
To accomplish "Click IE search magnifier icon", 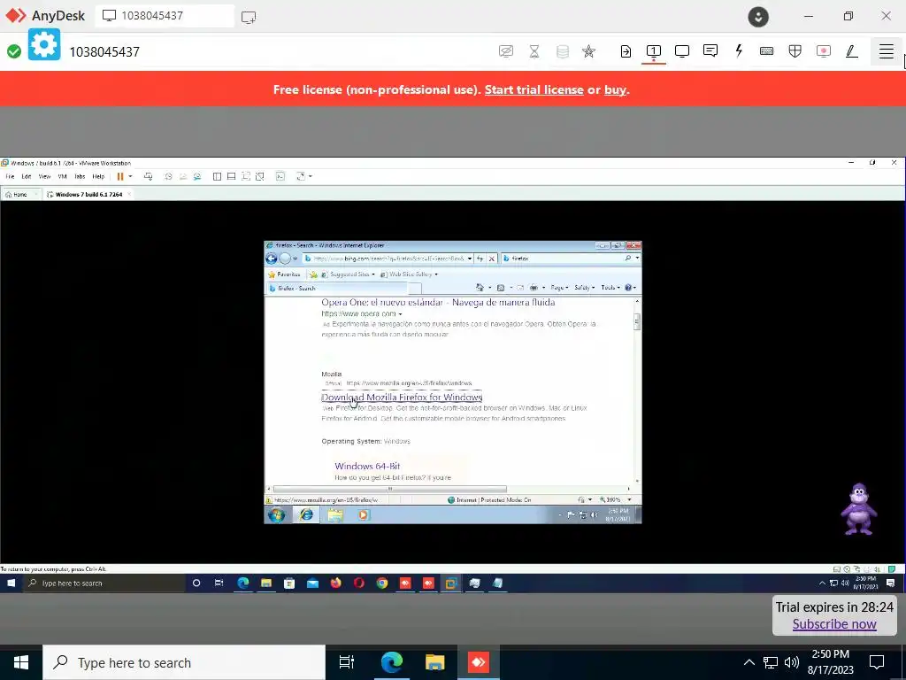I will click(628, 259).
